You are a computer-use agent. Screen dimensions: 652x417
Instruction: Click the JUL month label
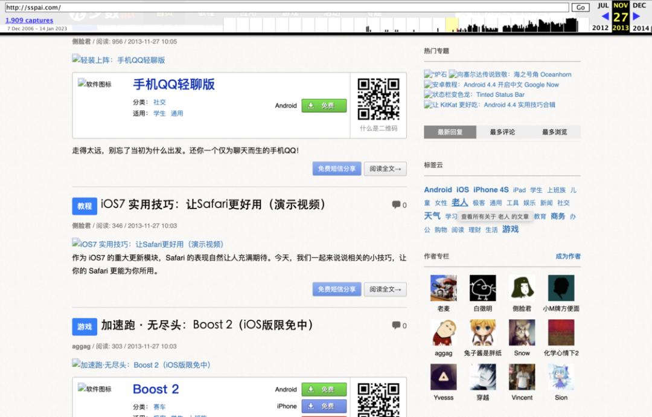click(x=603, y=5)
